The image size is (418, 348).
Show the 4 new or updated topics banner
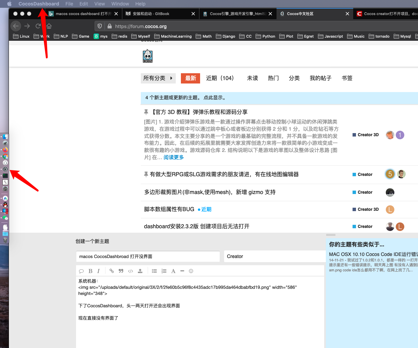pos(279,98)
